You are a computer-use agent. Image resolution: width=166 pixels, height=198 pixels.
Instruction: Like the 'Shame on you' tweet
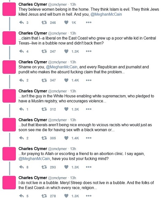pyautogui.click(x=66, y=80)
